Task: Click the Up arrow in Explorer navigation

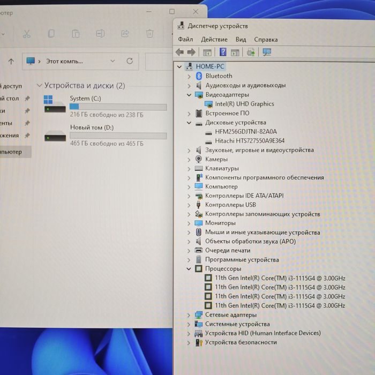Action: [11, 62]
